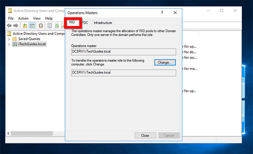Click the Properties toolbar icon

[50, 25]
